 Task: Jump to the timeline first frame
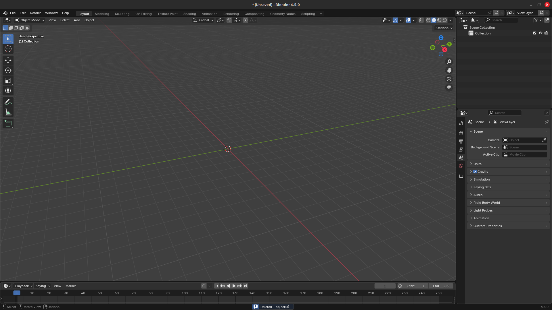pyautogui.click(x=217, y=286)
